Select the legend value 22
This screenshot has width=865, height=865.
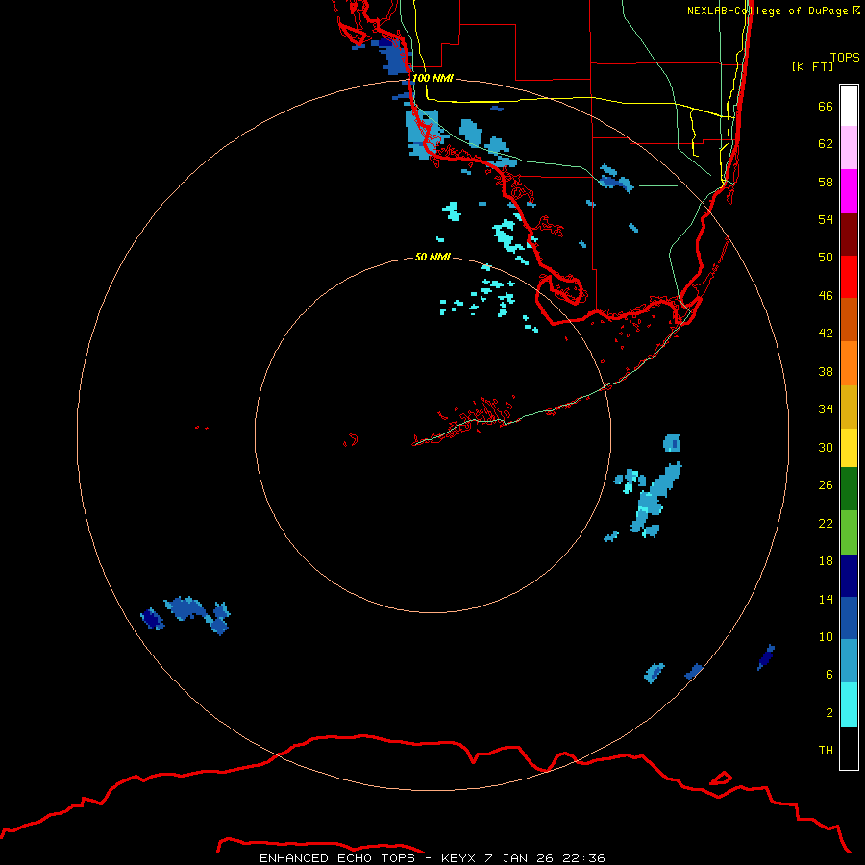pyautogui.click(x=826, y=523)
